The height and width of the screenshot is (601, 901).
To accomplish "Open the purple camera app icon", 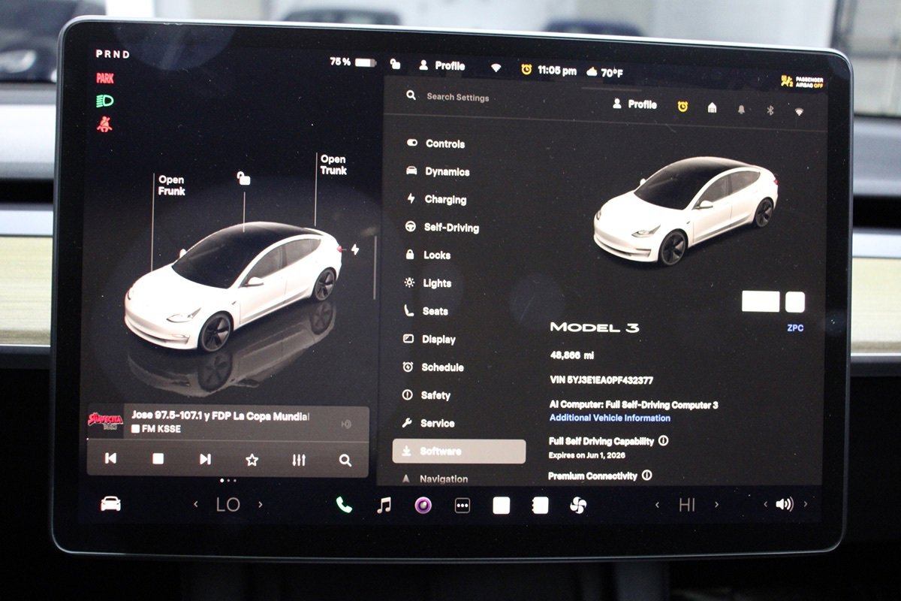I will pos(423,505).
